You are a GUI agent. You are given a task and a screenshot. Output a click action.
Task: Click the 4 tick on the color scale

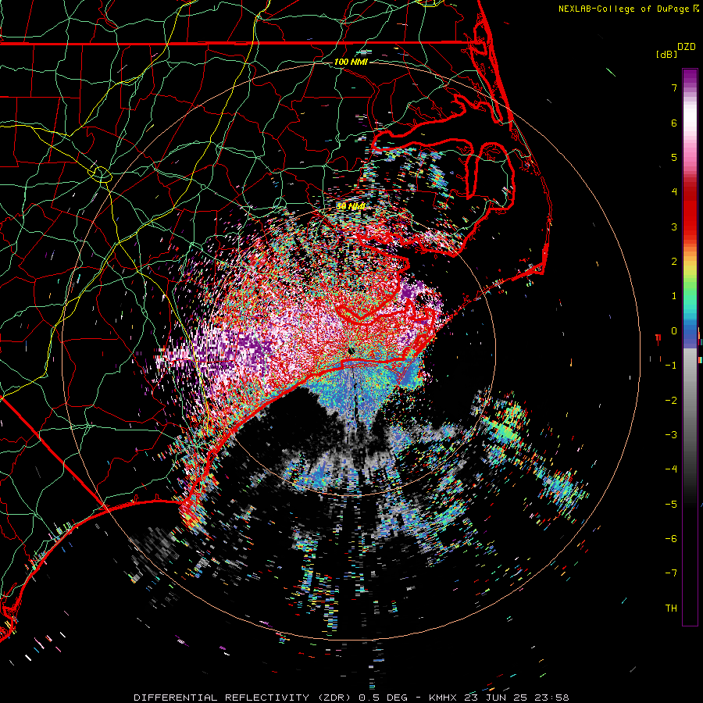(x=674, y=192)
